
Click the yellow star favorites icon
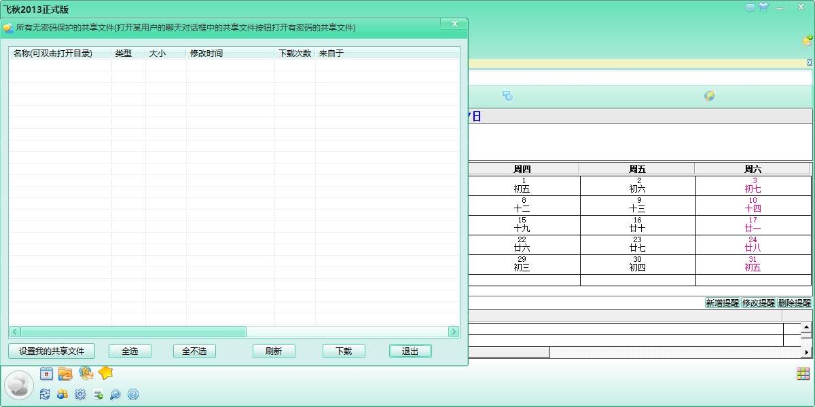[x=105, y=372]
